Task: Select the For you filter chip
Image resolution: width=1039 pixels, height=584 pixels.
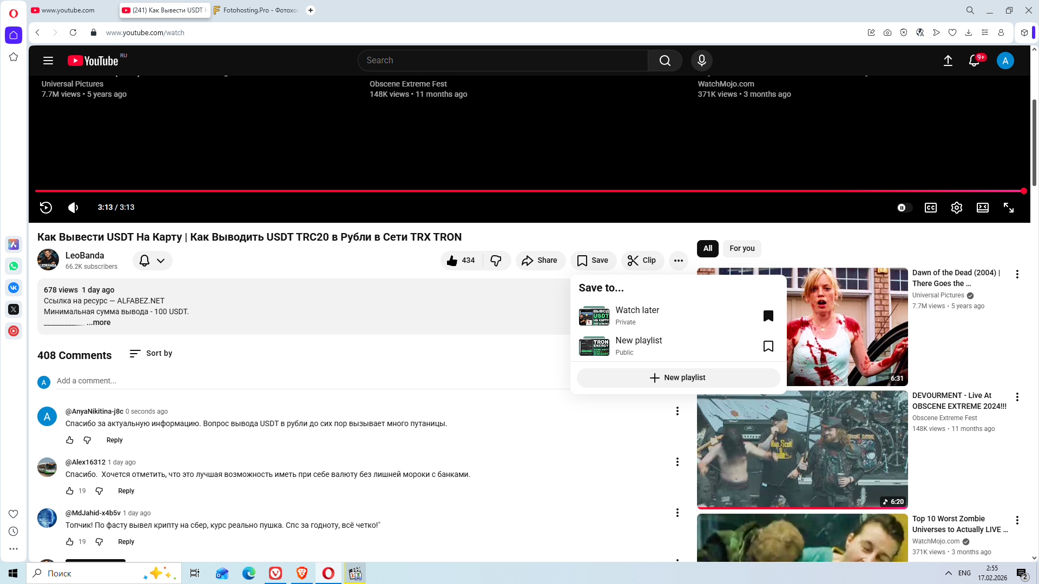Action: (741, 248)
